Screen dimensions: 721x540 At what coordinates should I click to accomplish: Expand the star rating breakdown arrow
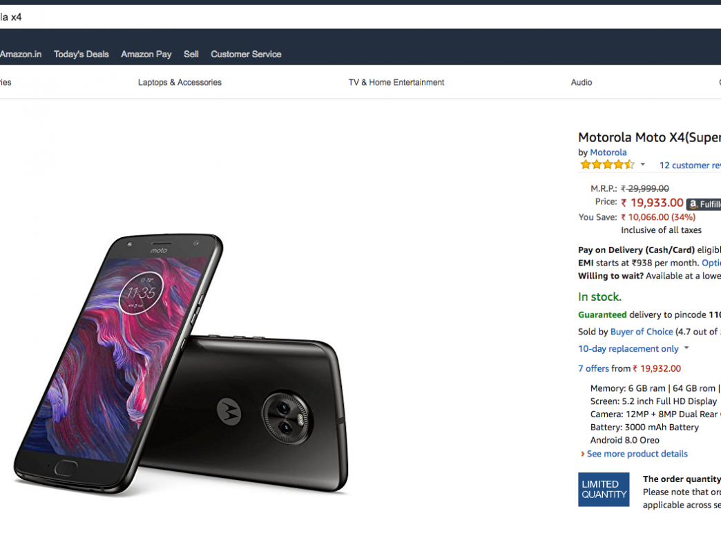tap(643, 165)
